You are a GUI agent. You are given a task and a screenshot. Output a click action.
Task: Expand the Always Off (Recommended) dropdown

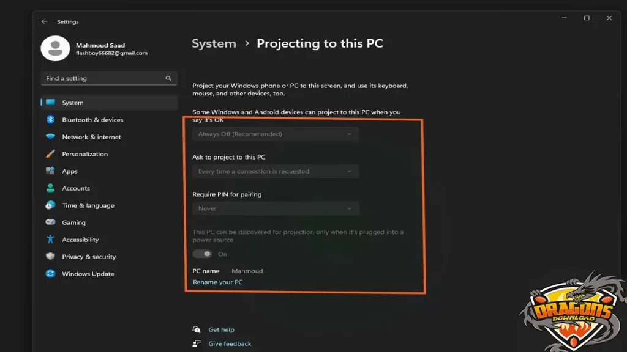[x=275, y=134]
